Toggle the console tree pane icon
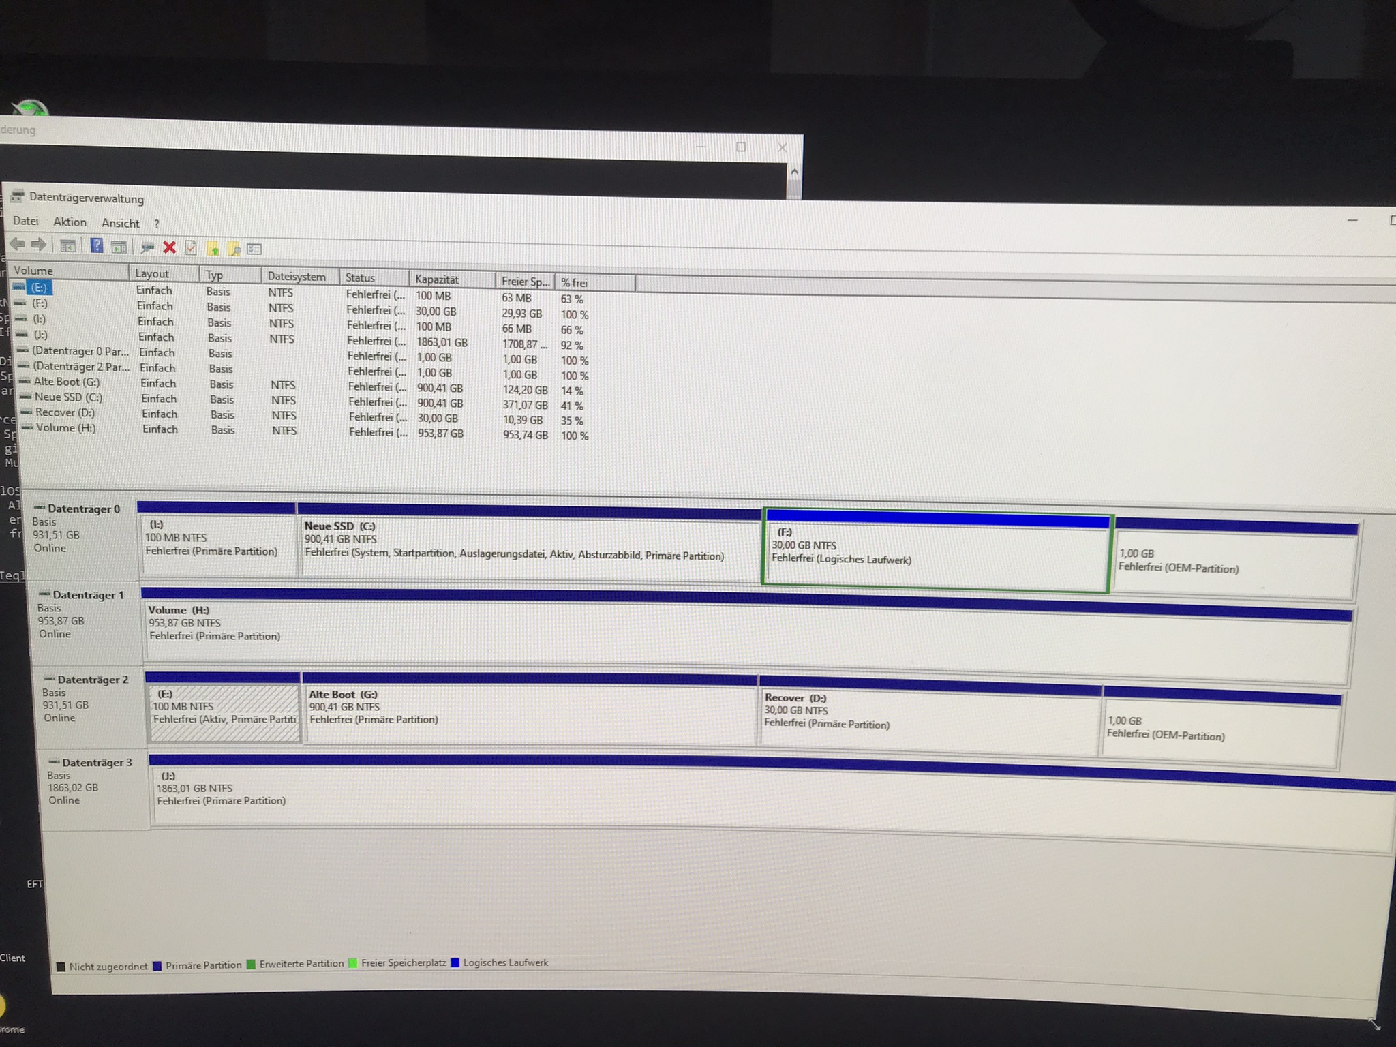The image size is (1396, 1047). click(x=67, y=246)
